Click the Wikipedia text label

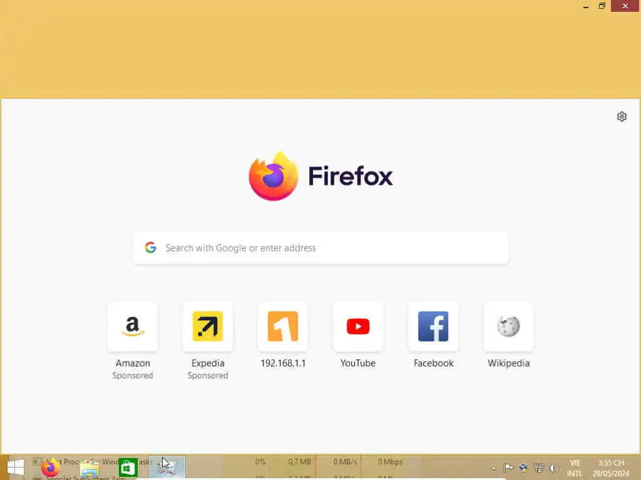pos(508,363)
